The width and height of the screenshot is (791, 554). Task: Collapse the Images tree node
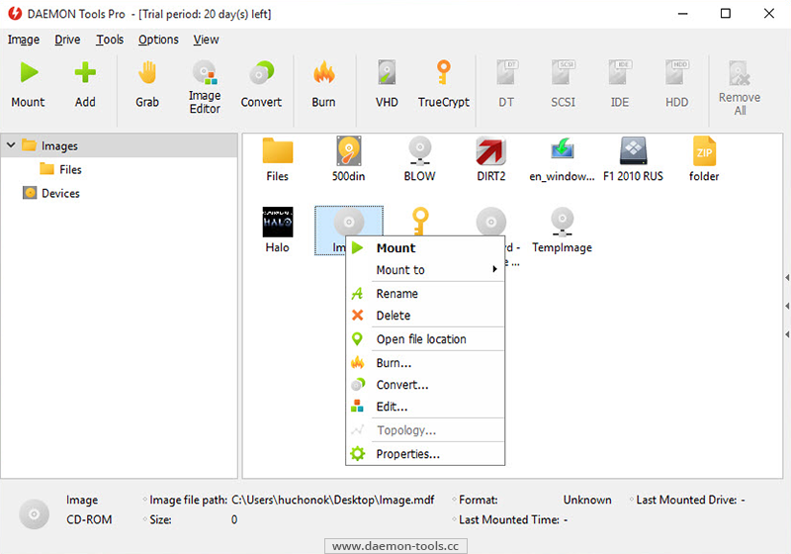pyautogui.click(x=11, y=145)
